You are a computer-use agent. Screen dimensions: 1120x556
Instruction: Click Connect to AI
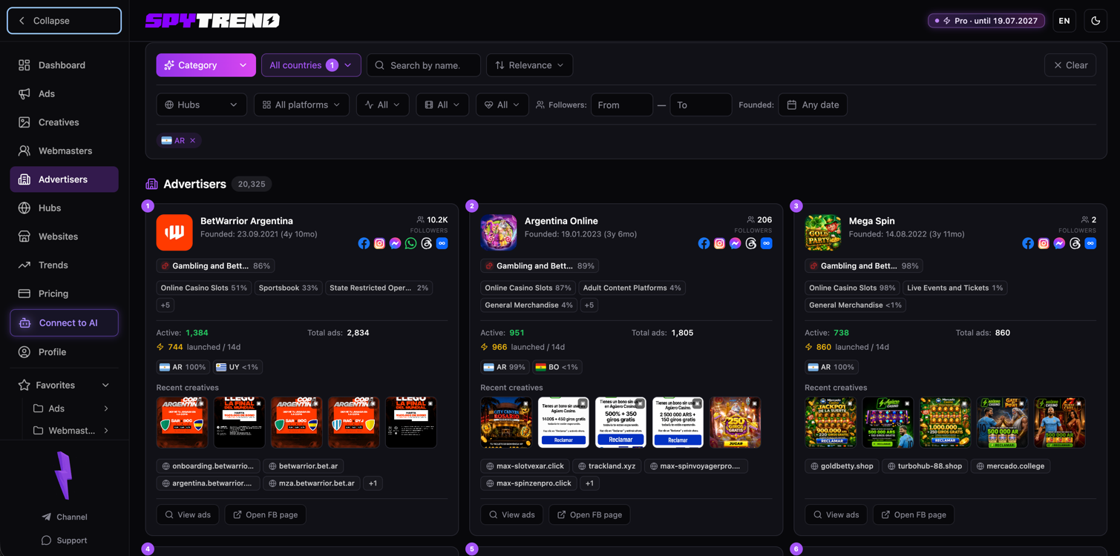pos(64,322)
